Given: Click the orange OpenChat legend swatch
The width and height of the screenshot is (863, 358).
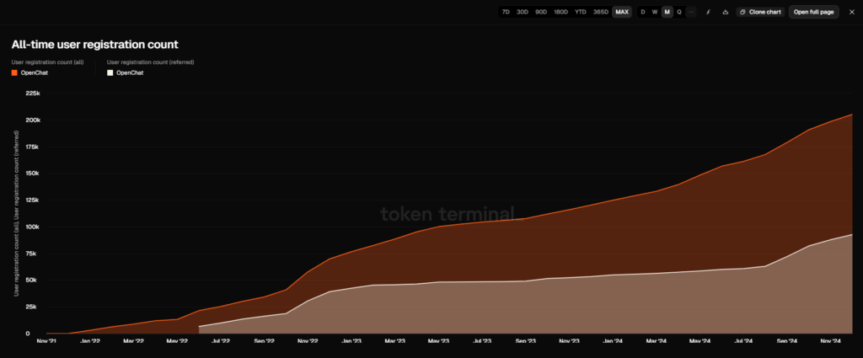Looking at the screenshot, I should 14,73.
